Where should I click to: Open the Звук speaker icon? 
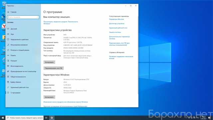pos(8,34)
